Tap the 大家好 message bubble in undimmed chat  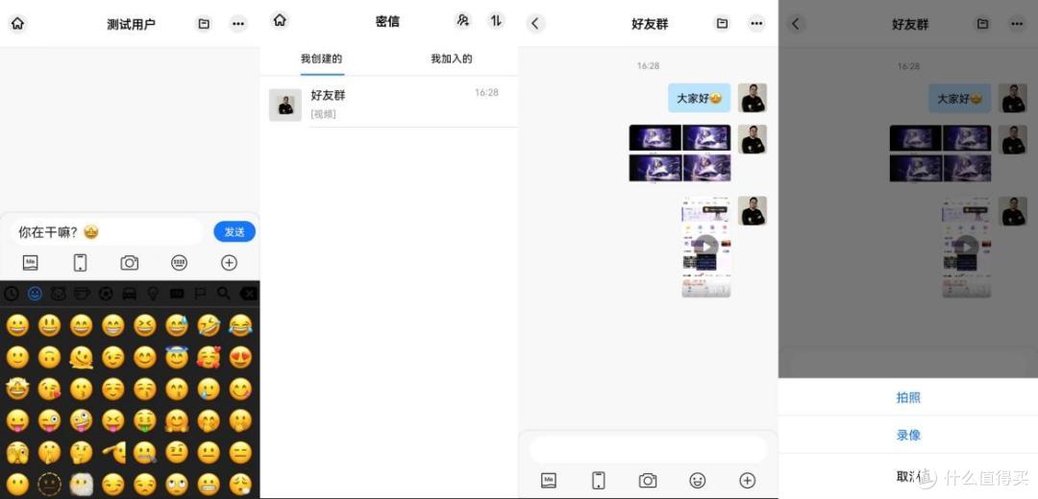pos(699,98)
